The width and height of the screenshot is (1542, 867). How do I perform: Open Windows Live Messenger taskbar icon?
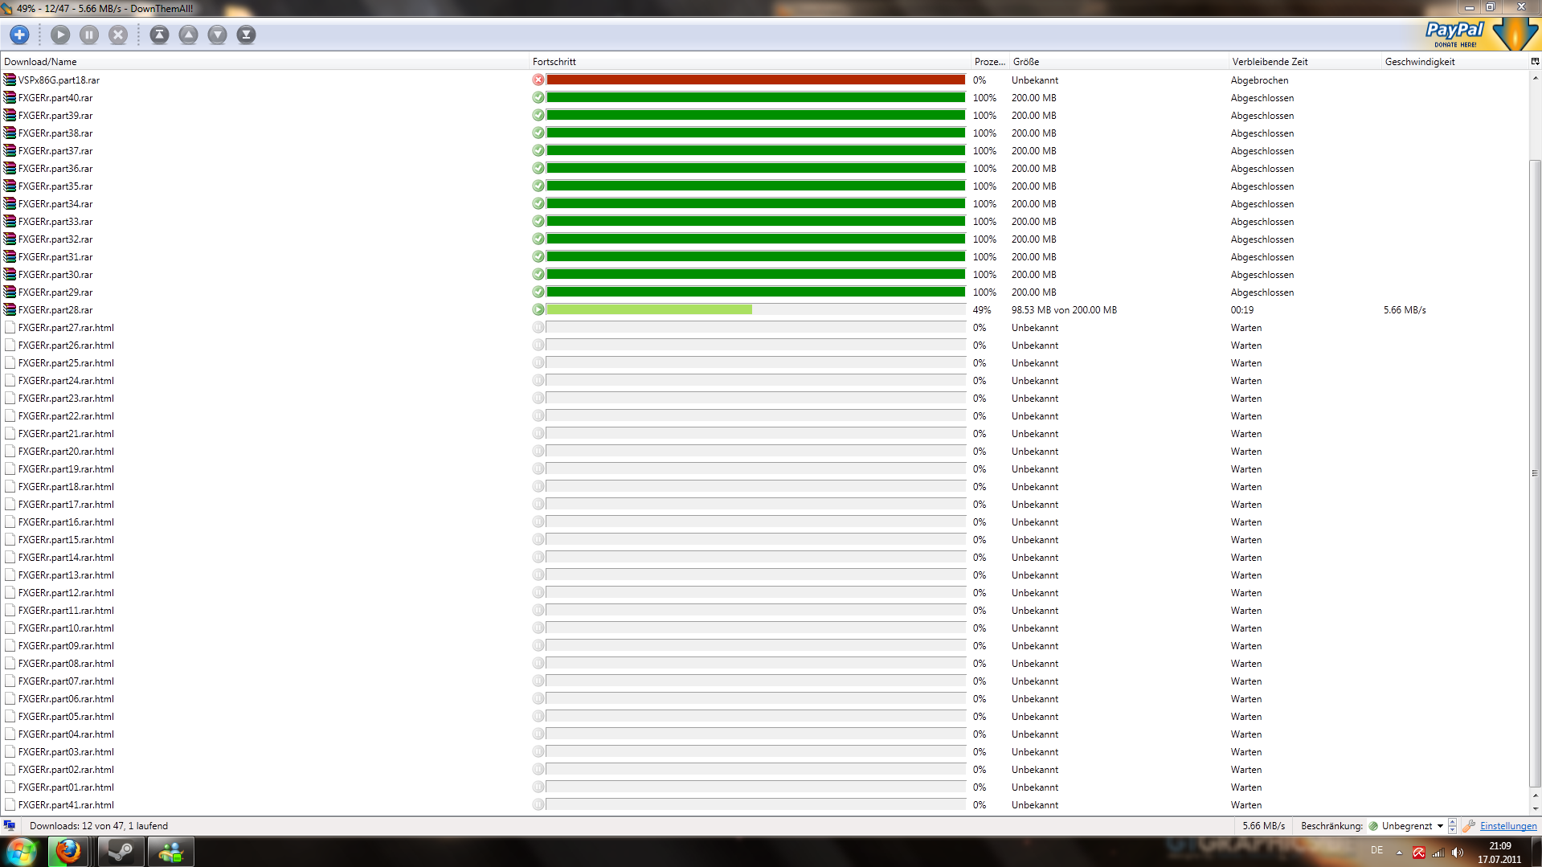170,852
